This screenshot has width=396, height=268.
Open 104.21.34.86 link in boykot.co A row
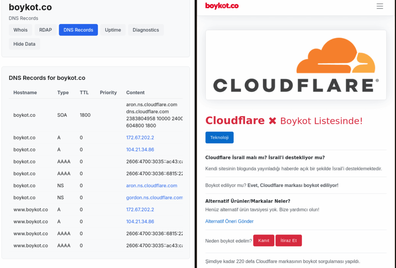140,149
